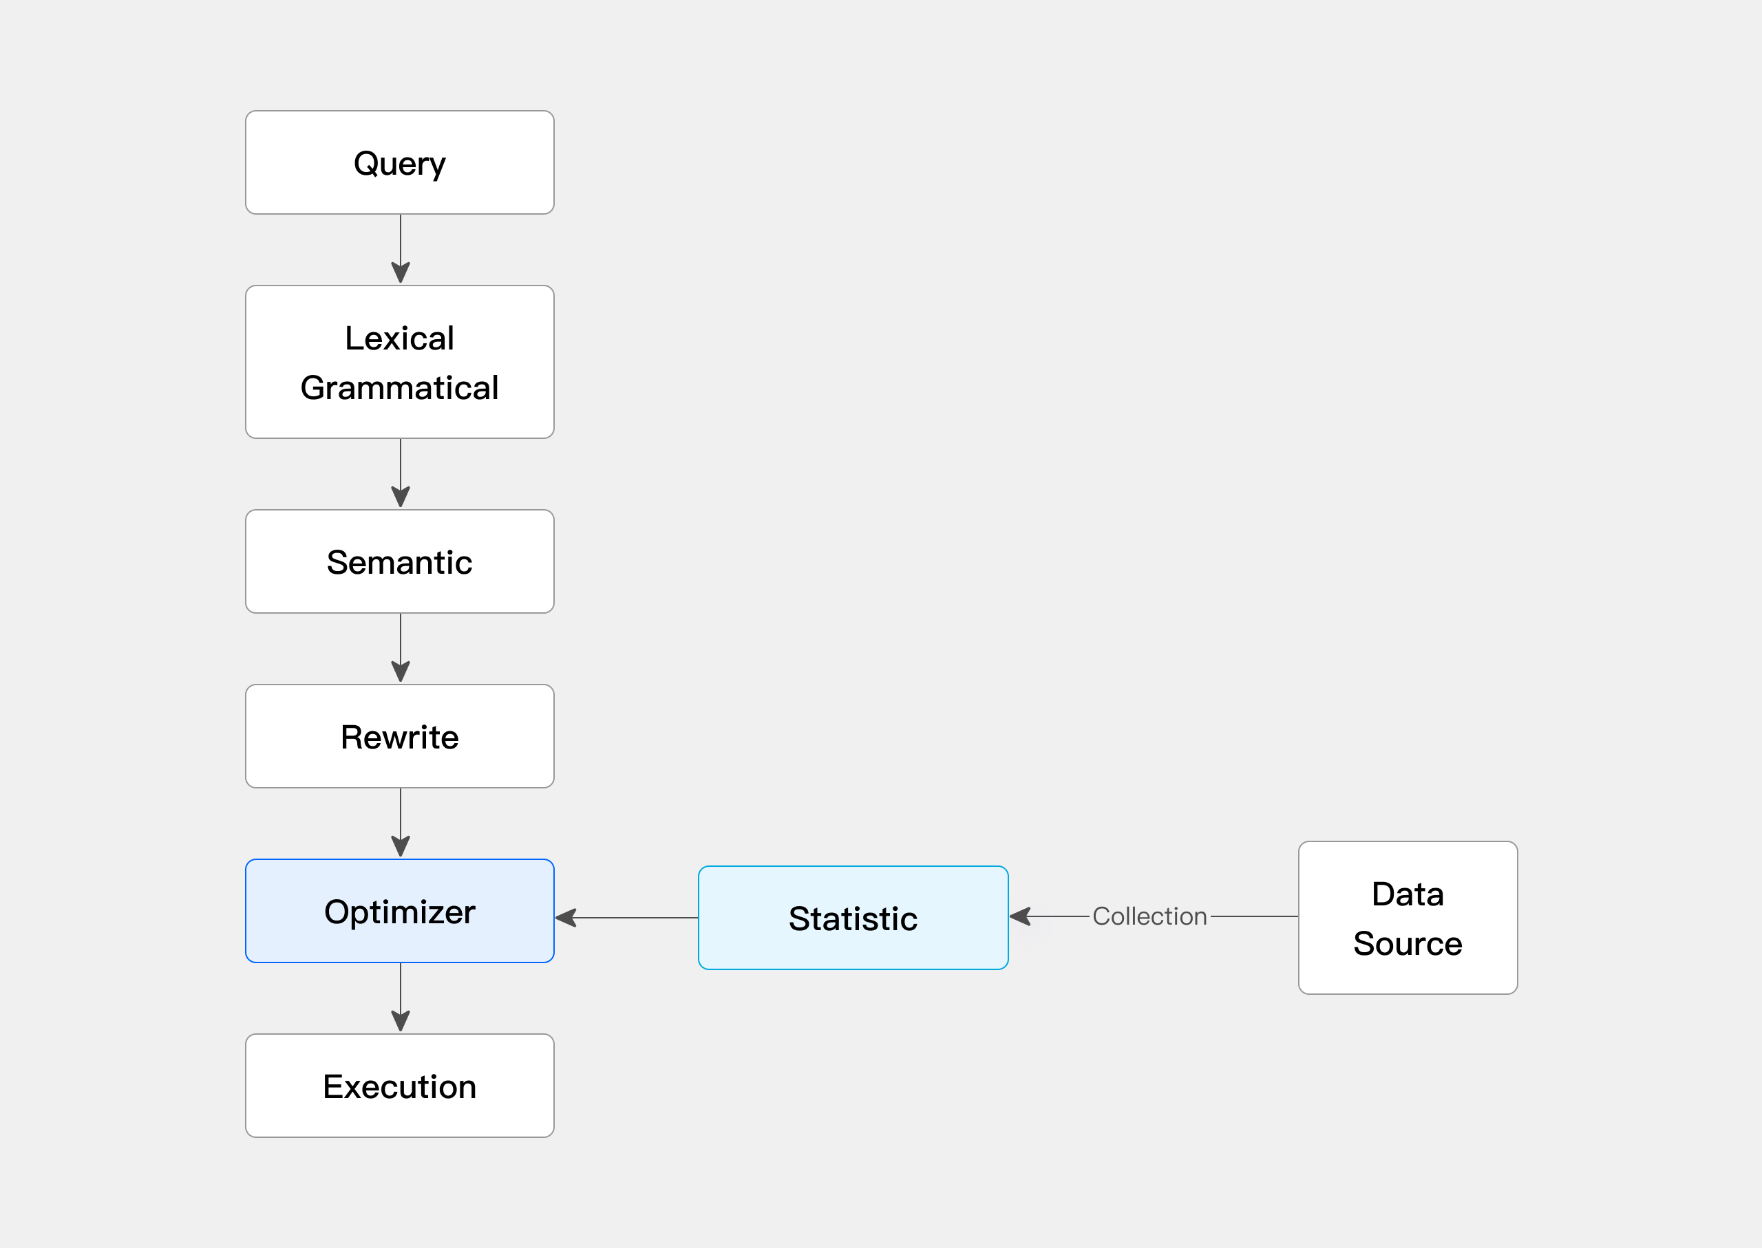Click the Semantic box

click(x=400, y=562)
